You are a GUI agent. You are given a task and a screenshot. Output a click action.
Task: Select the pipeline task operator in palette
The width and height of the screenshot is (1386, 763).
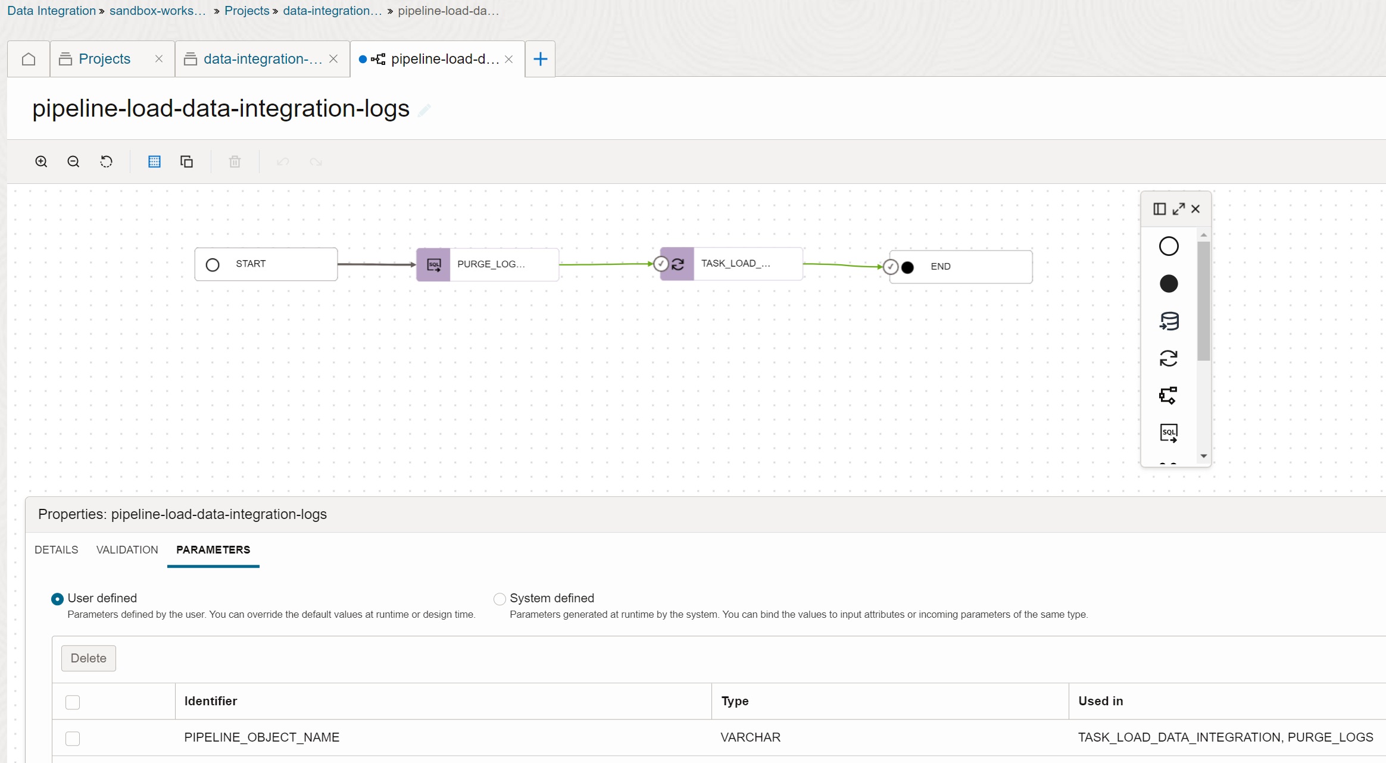1169,396
